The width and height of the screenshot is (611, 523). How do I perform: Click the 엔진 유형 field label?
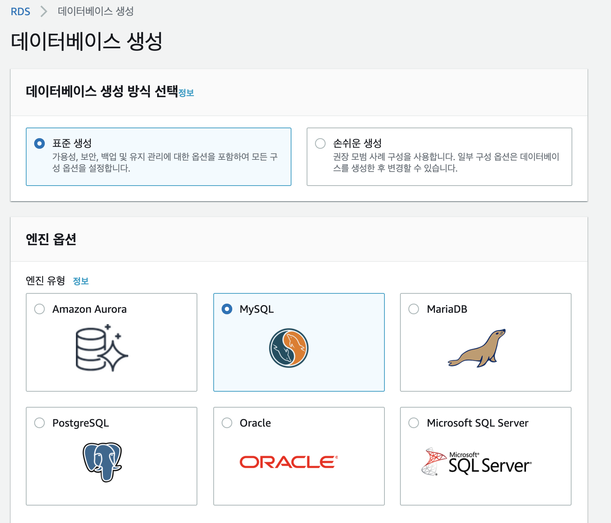coord(45,281)
